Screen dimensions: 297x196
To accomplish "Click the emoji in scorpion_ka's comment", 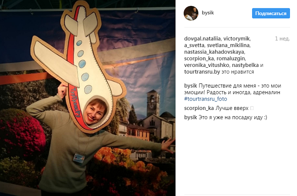I will tap(252, 108).
